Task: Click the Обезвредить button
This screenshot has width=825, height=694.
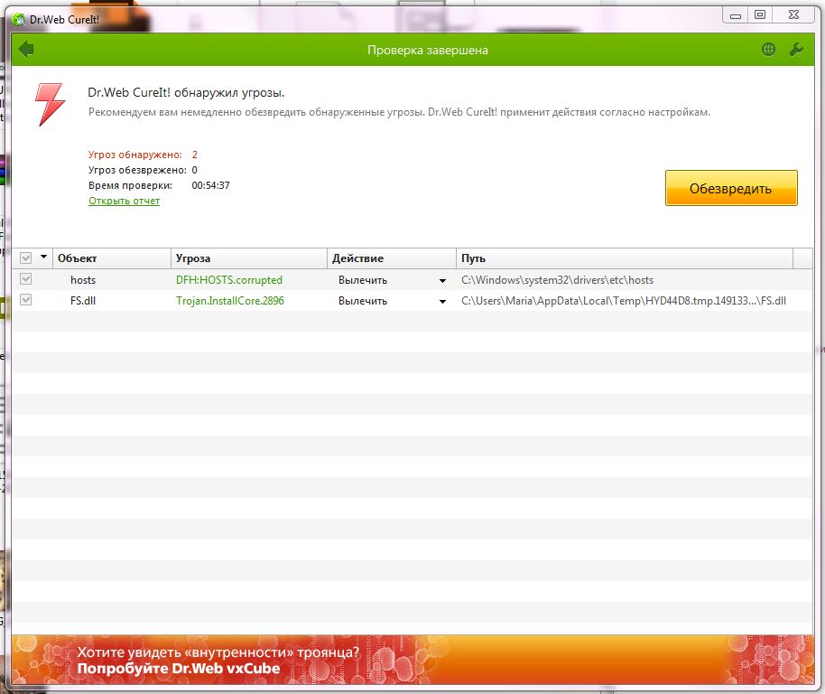Action: click(731, 188)
